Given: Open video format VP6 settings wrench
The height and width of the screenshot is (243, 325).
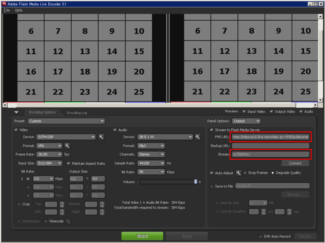Looking at the screenshot, I should click(x=67, y=146).
